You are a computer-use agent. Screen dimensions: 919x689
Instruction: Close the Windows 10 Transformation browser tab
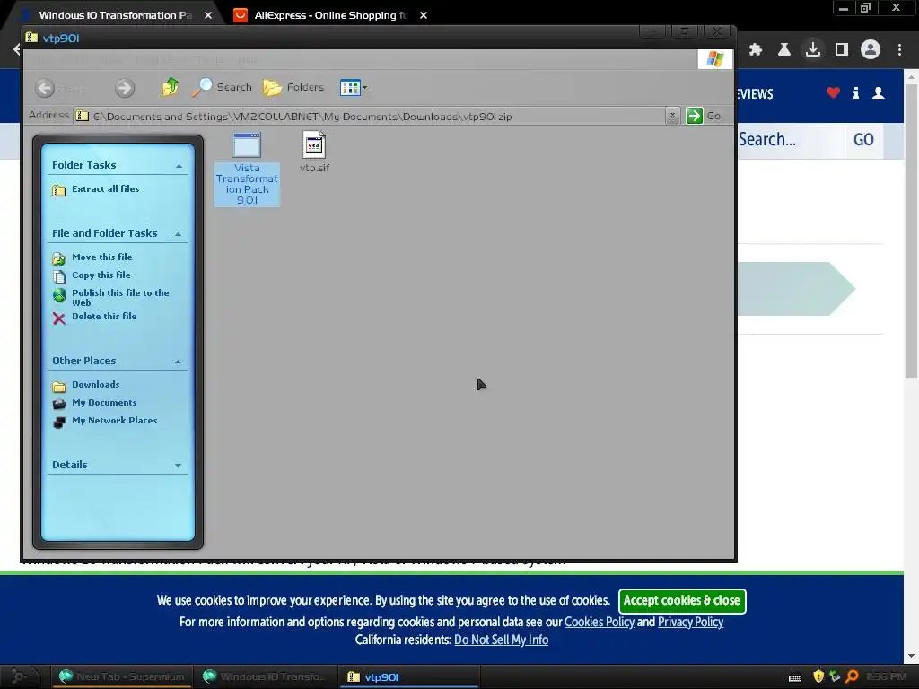(x=208, y=15)
